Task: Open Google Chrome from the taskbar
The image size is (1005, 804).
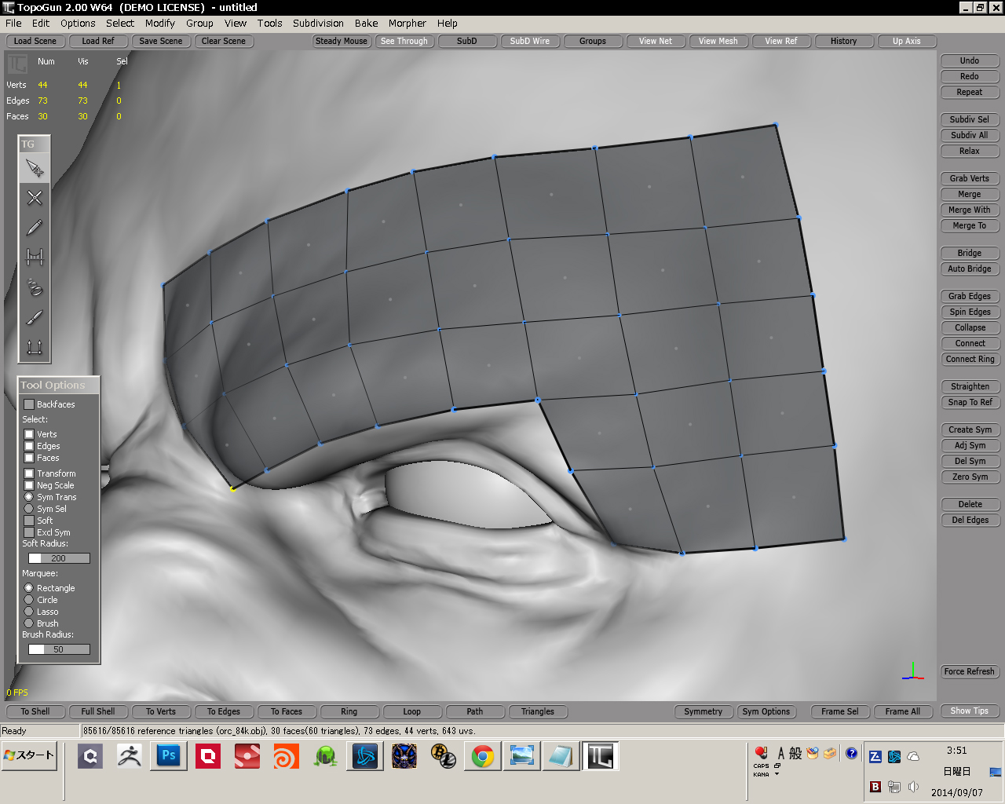Action: coord(483,756)
